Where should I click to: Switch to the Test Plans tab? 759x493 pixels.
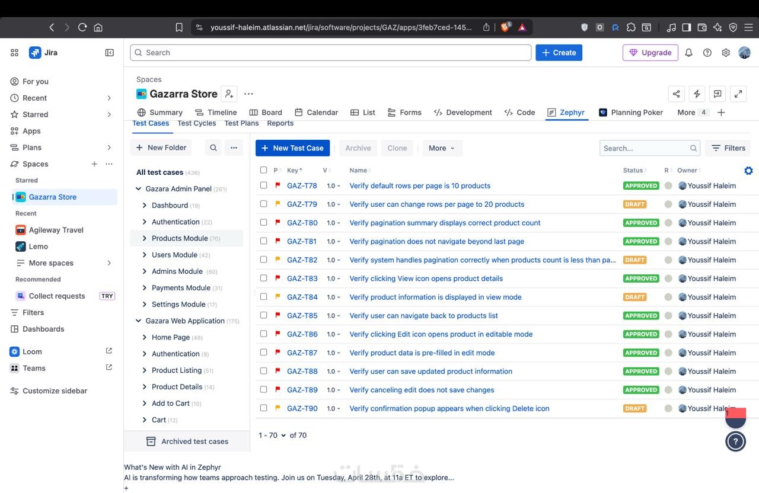(241, 123)
